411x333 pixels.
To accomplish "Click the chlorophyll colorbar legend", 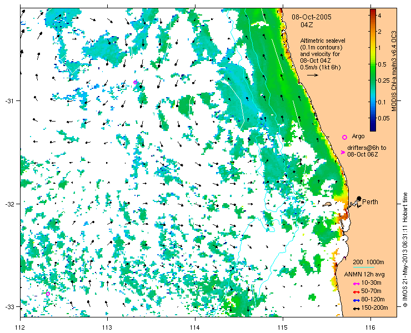I will pyautogui.click(x=373, y=70).
